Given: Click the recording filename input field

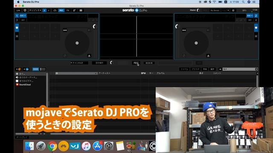Looking at the screenshot, I should 175,63.
